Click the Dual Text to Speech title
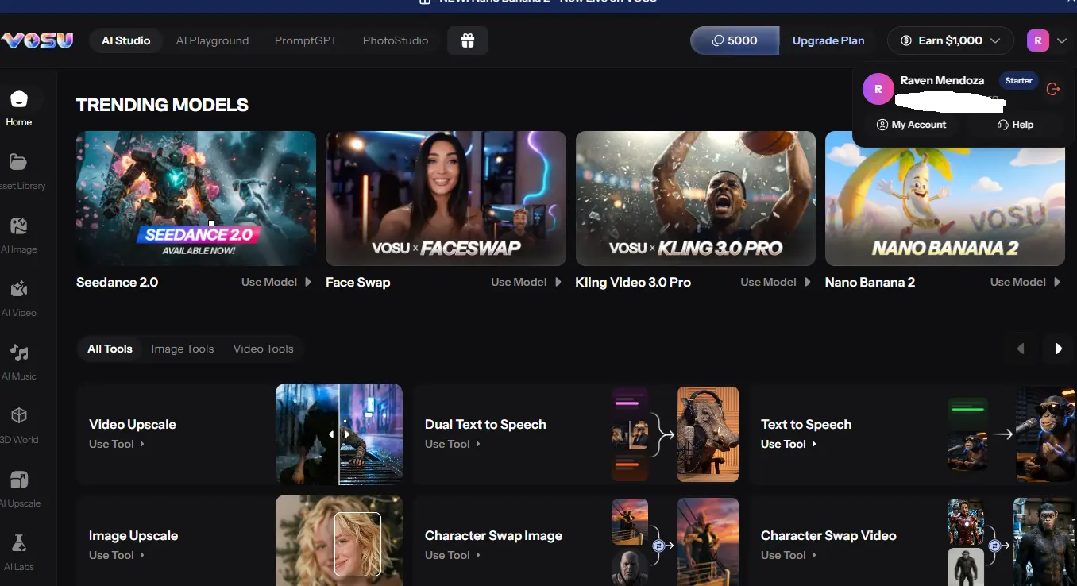Viewport: 1077px width, 586px height. point(485,424)
